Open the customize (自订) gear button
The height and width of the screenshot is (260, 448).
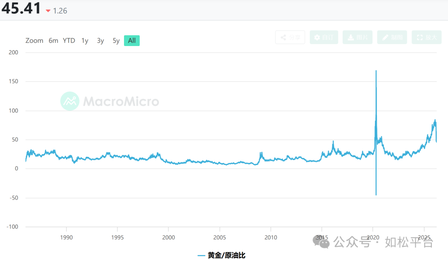[324, 37]
